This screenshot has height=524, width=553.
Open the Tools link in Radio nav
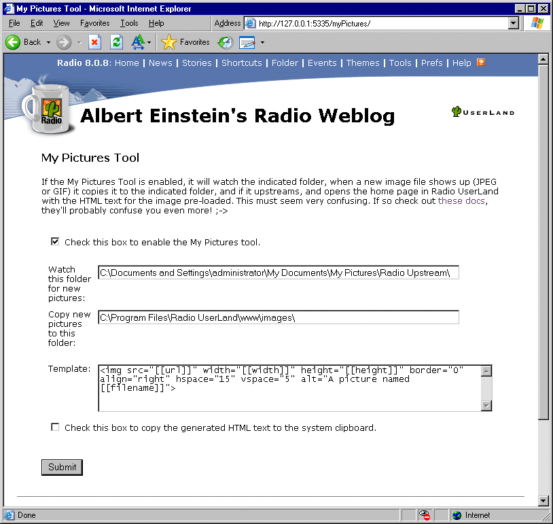400,63
